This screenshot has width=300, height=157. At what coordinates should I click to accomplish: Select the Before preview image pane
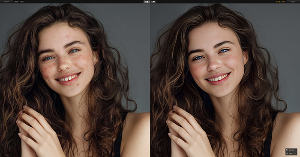tap(75, 80)
